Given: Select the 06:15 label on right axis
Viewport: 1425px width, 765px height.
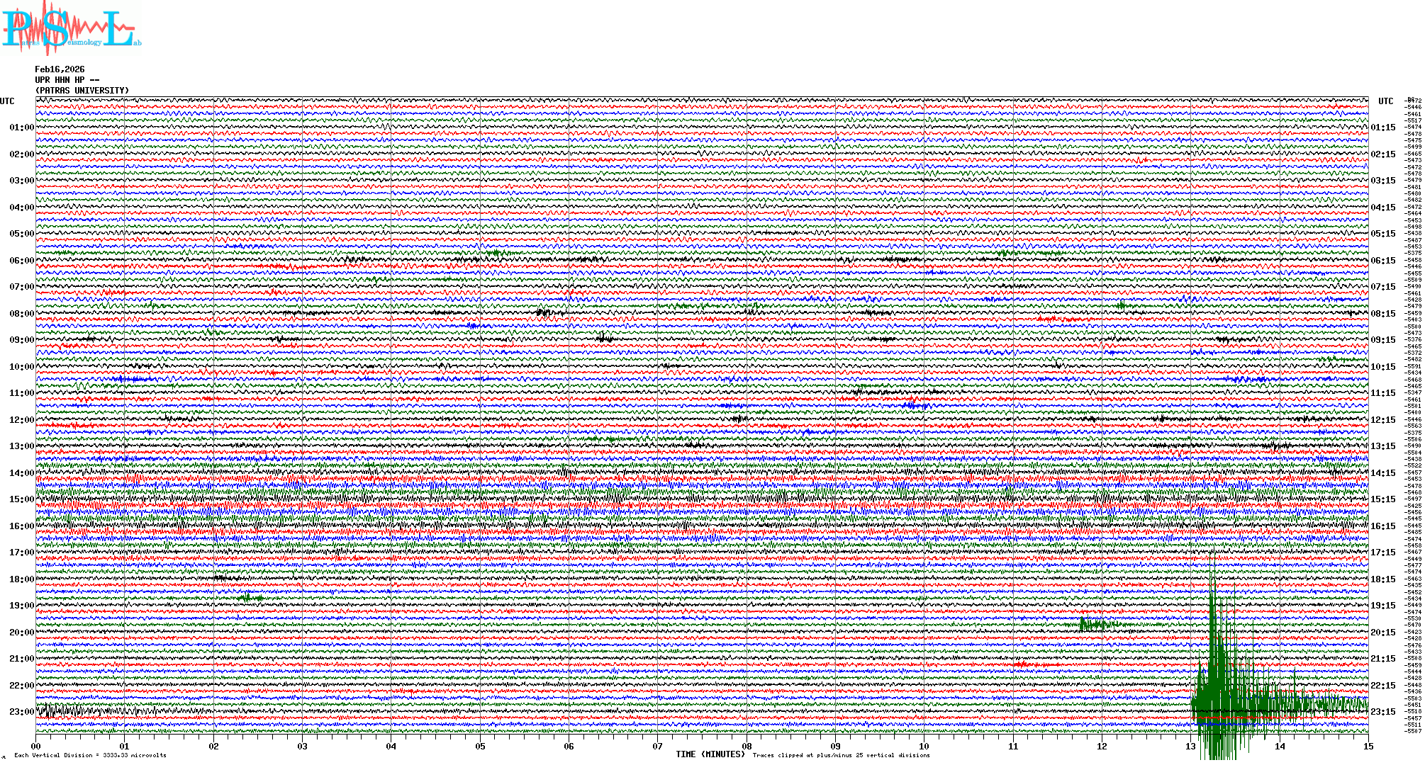Looking at the screenshot, I should (1382, 261).
